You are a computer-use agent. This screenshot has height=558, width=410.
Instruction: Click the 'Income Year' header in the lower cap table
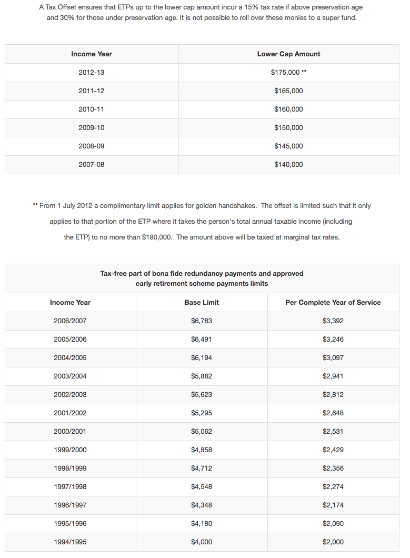click(92, 54)
